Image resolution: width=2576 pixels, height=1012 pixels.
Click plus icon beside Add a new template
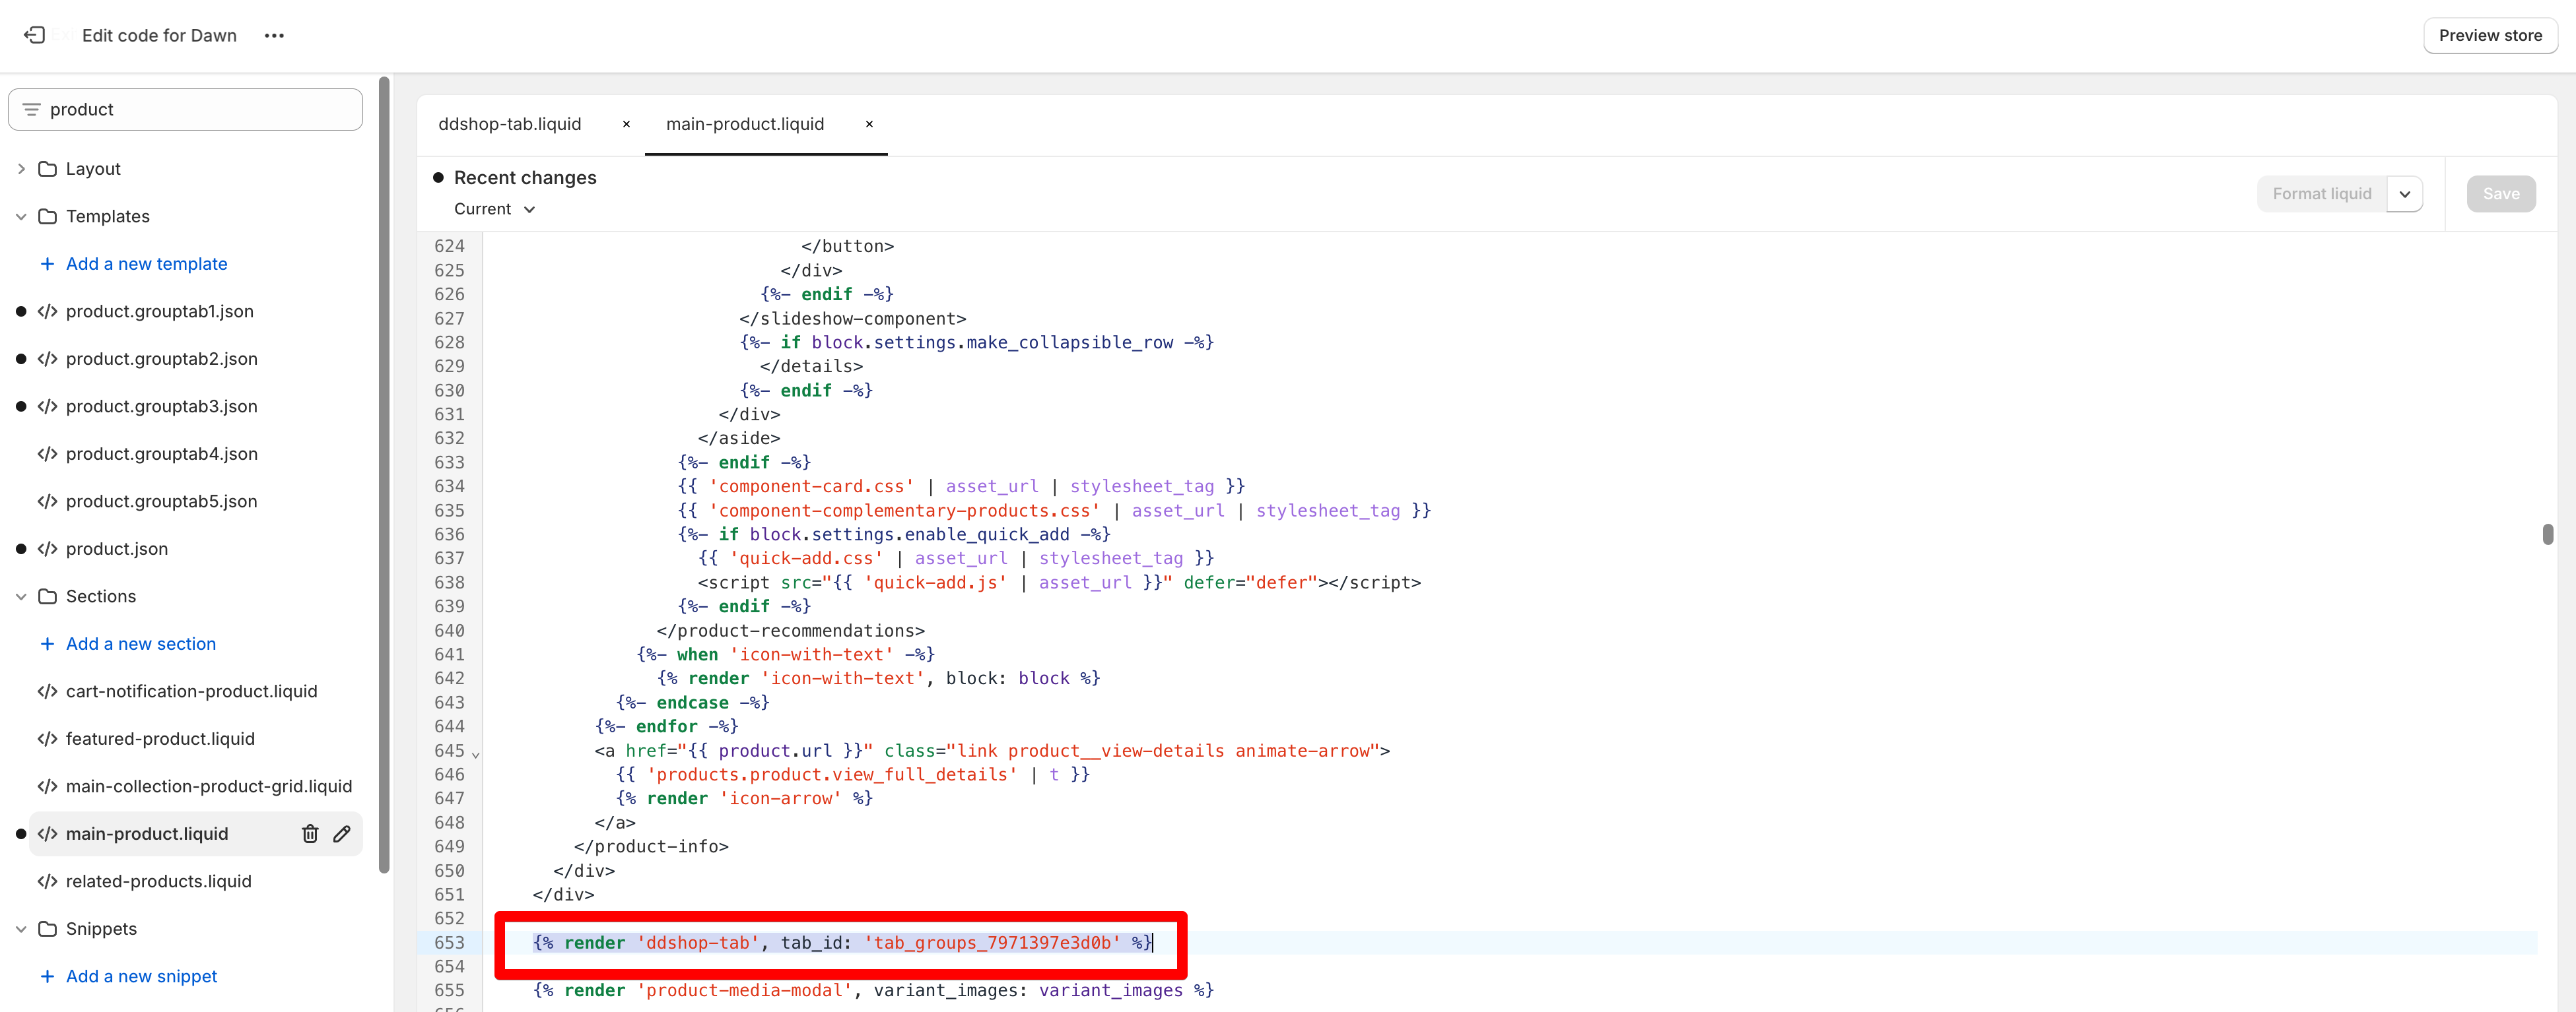(x=47, y=264)
